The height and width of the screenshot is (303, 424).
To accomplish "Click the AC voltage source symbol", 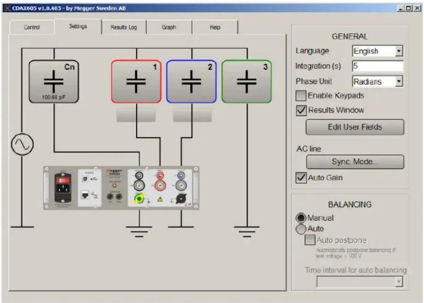I will (22, 144).
